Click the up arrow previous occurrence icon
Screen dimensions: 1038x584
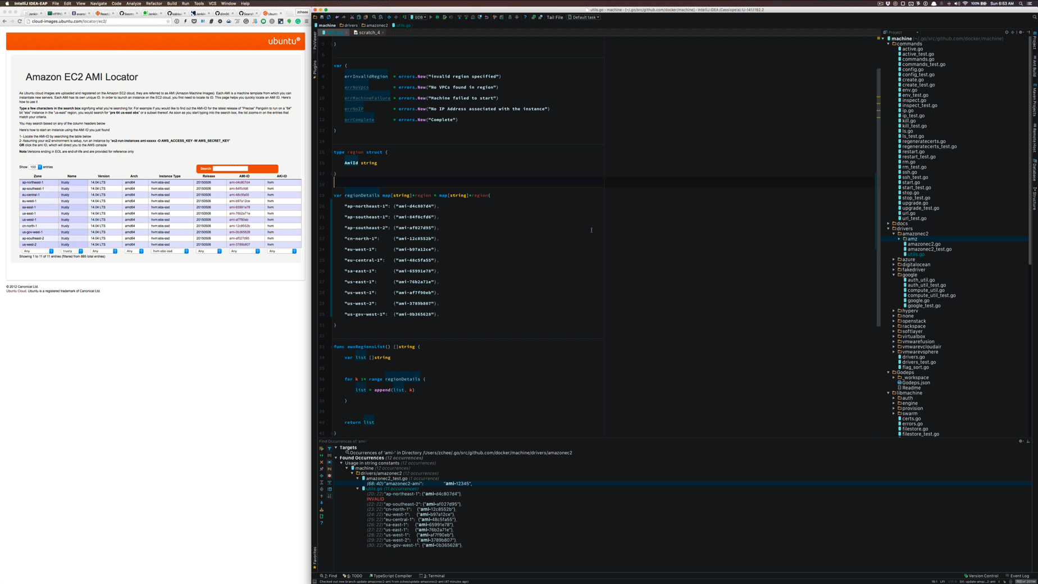(321, 496)
